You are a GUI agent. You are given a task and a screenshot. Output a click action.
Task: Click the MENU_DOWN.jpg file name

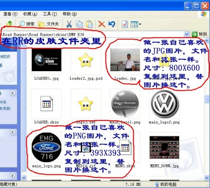click(x=164, y=166)
